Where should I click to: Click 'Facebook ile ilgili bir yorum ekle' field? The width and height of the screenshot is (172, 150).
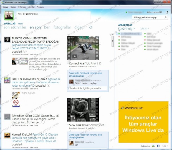(x=88, y=88)
